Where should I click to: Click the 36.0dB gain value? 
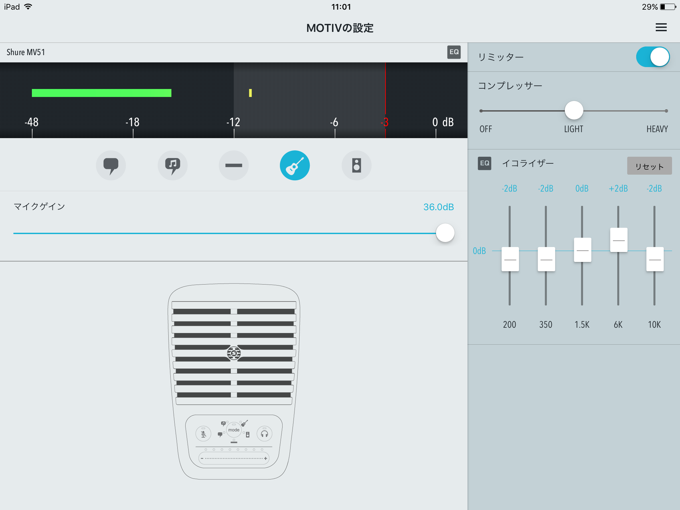(x=438, y=207)
